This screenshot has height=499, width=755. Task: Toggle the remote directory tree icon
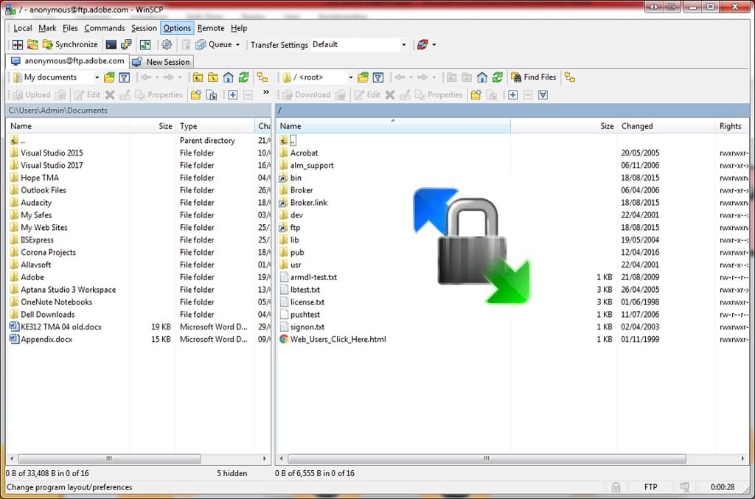570,77
